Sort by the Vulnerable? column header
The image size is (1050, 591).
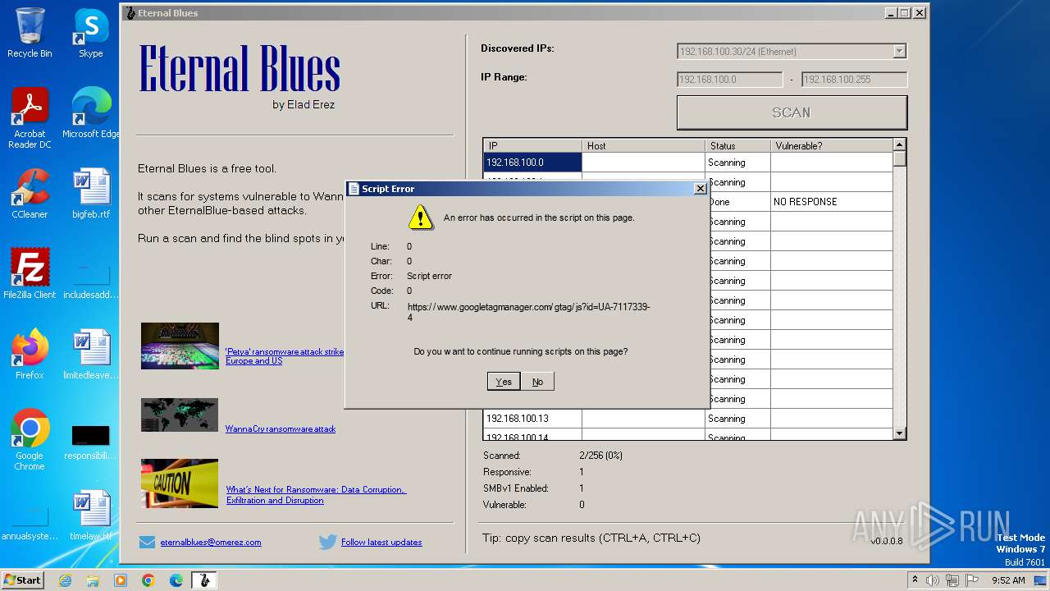point(831,145)
